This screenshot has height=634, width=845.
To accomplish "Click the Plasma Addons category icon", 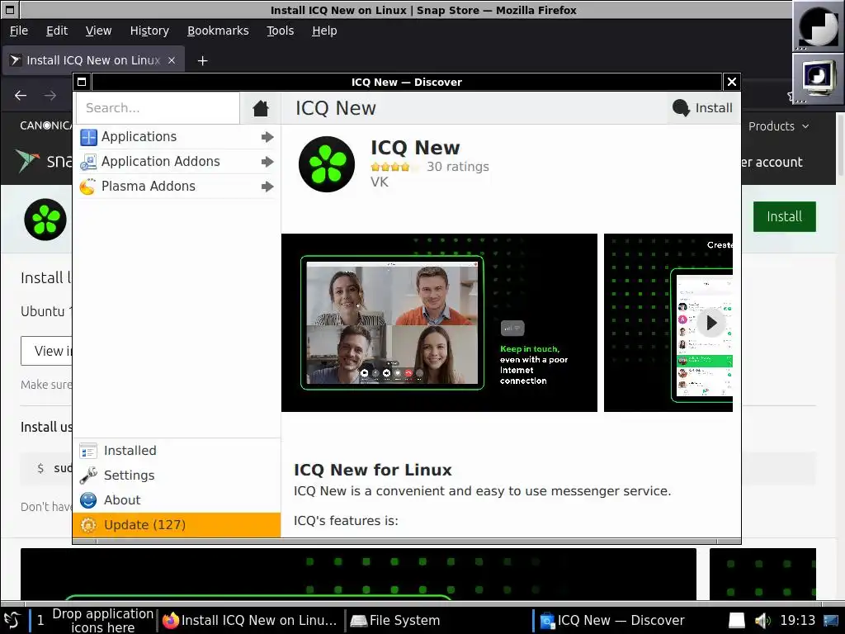I will 88,187.
